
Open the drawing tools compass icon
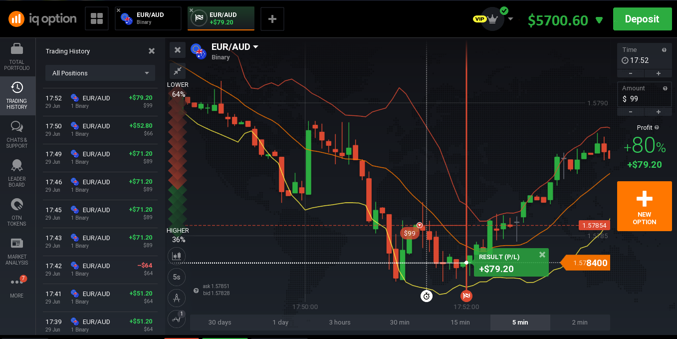[x=177, y=298]
